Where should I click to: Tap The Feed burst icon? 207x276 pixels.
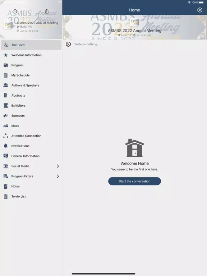click(x=6, y=45)
